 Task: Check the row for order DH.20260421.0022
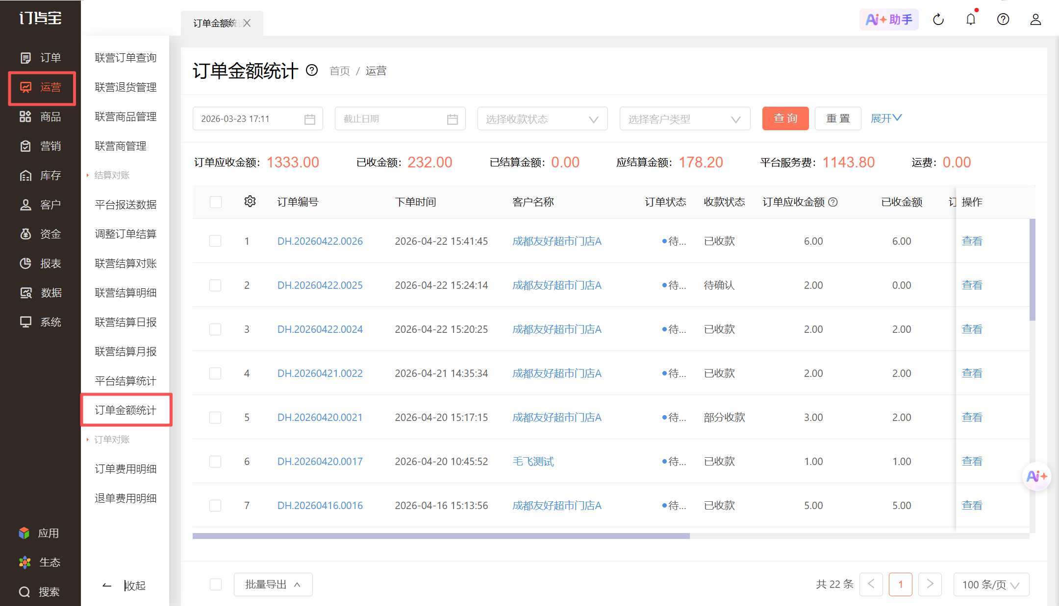215,373
